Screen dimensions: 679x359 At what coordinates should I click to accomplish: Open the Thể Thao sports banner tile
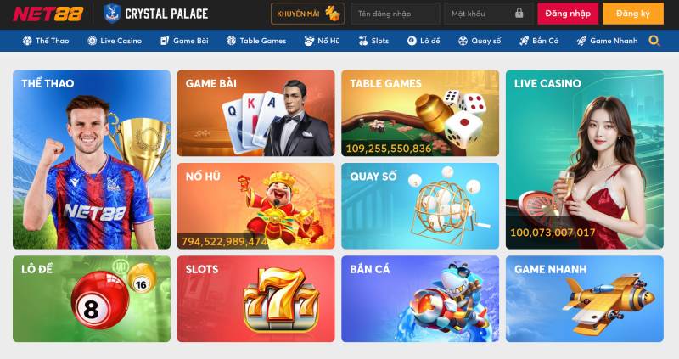92,160
